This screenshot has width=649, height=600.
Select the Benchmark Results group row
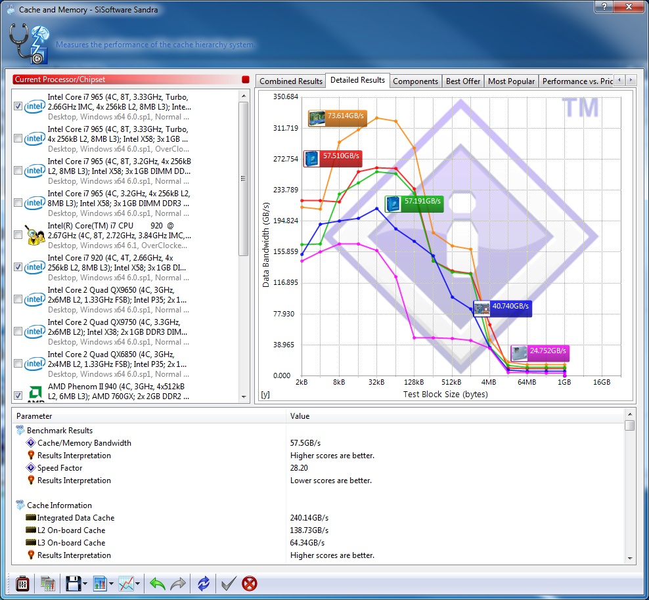pyautogui.click(x=318, y=431)
